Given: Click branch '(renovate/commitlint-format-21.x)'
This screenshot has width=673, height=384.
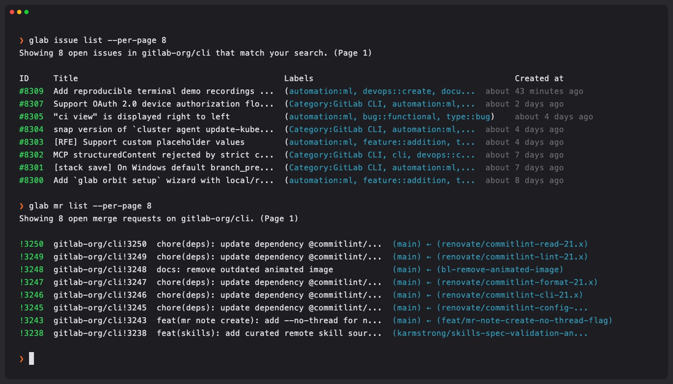Looking at the screenshot, I should (x=517, y=282).
